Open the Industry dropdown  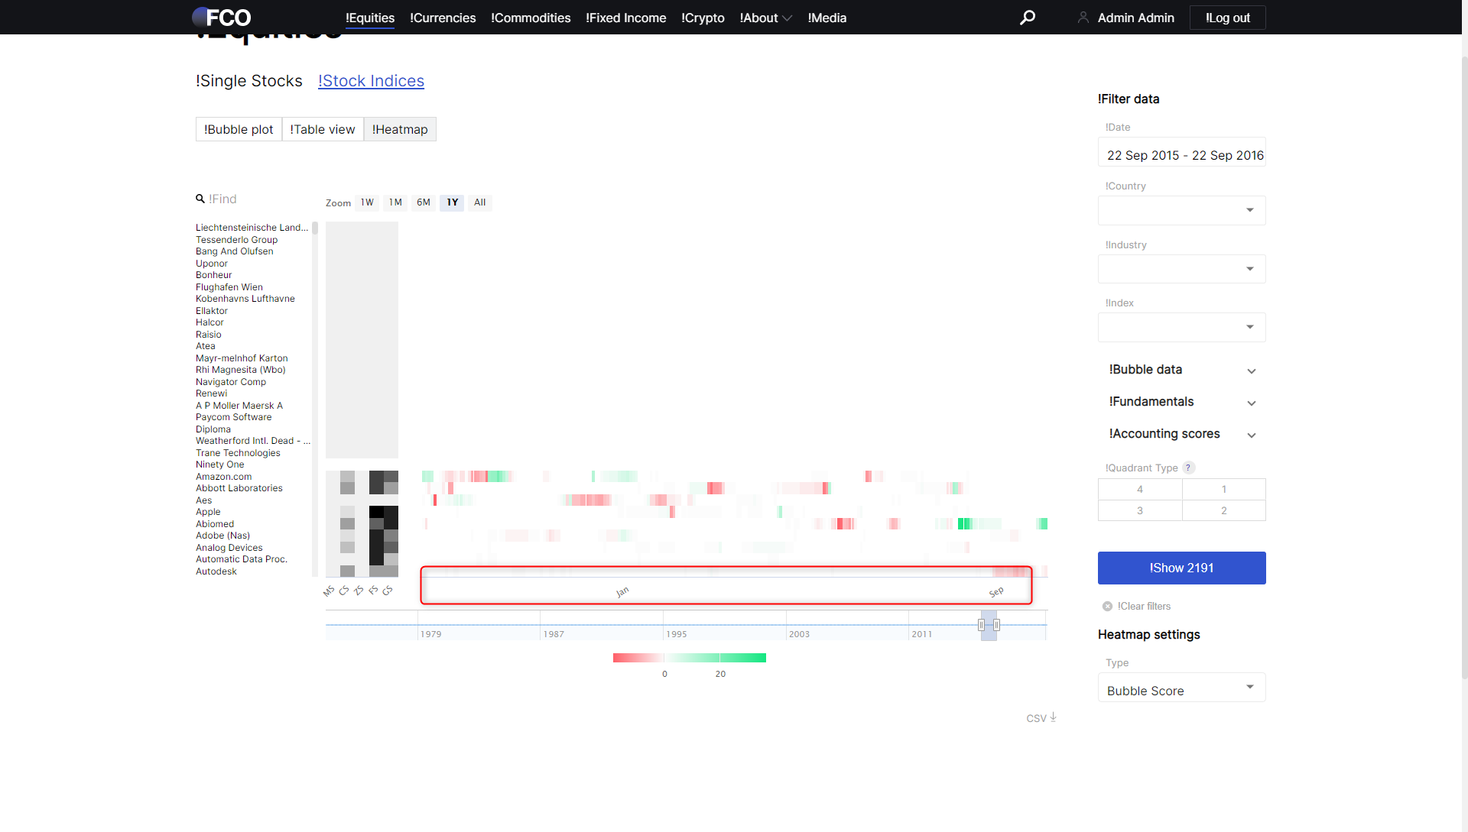1181,269
